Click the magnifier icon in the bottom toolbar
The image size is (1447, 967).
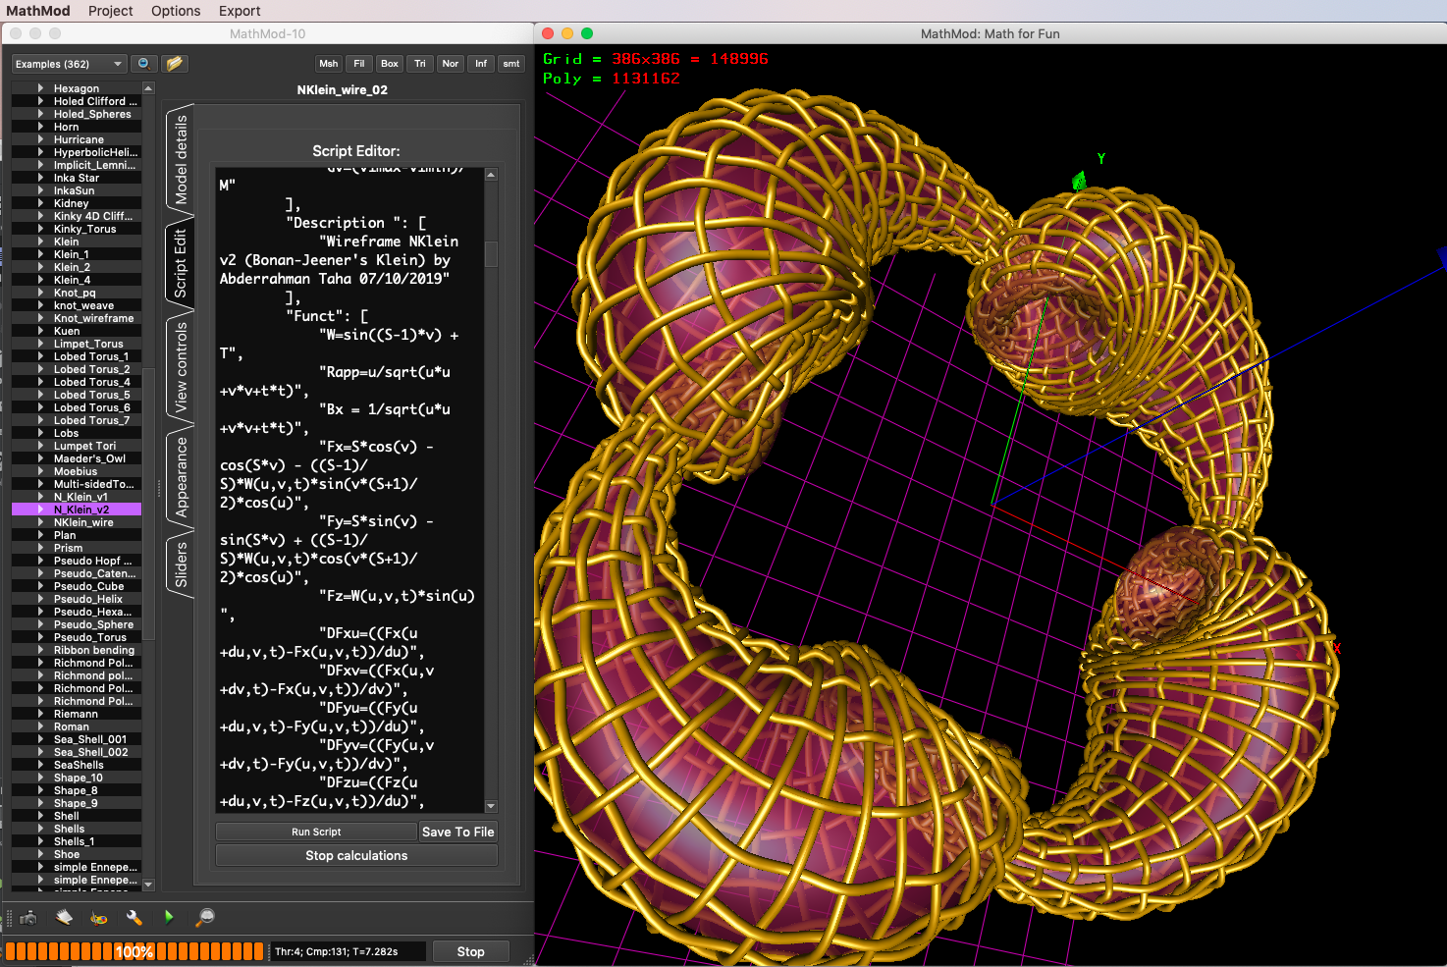[205, 918]
